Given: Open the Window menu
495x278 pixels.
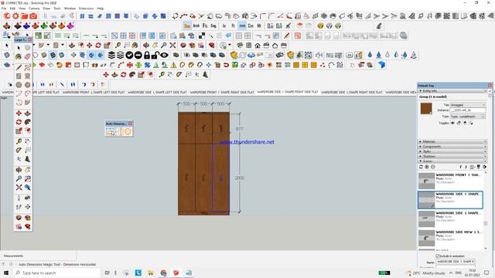Looking at the screenshot, I should click(70, 8).
